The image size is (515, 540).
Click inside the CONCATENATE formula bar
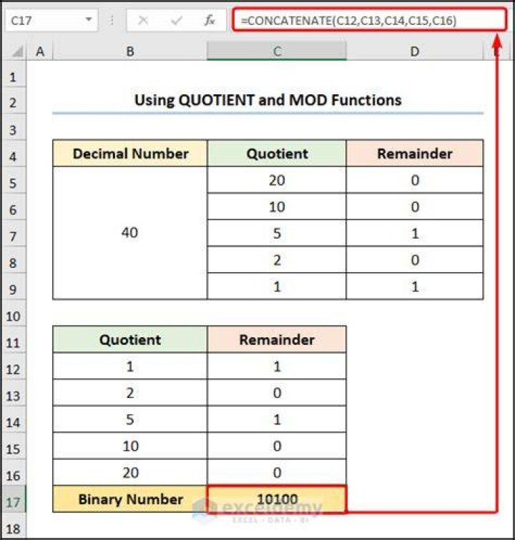pos(369,20)
